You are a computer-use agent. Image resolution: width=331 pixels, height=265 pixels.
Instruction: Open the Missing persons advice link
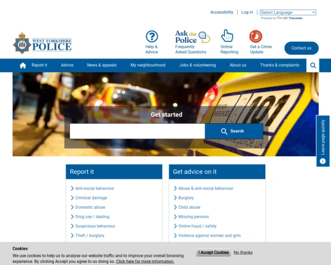coord(194,216)
